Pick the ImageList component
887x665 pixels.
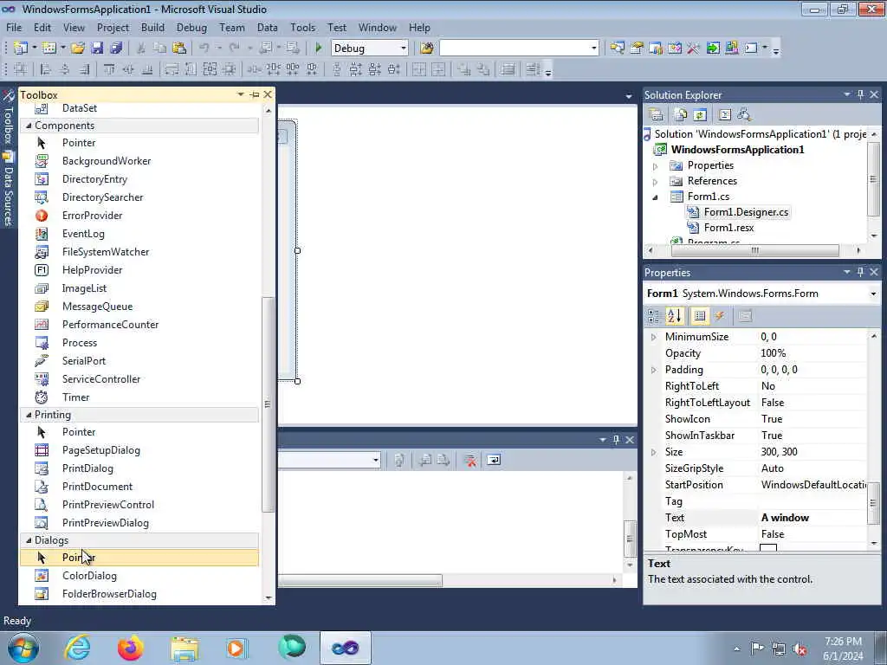[x=84, y=288]
